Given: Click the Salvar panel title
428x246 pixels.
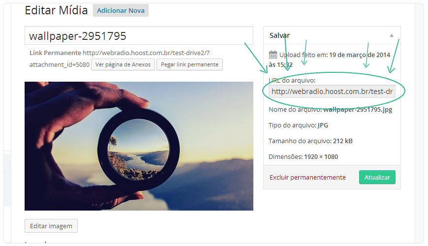Looking at the screenshot, I should pyautogui.click(x=279, y=35).
